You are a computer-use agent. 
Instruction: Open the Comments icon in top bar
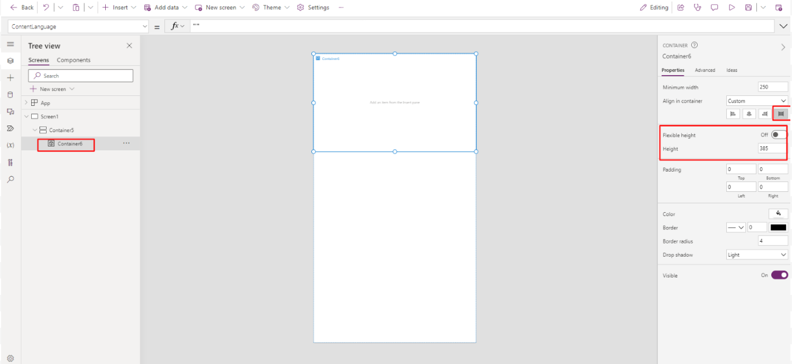(x=714, y=8)
